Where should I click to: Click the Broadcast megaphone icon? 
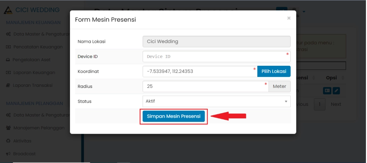(8, 154)
